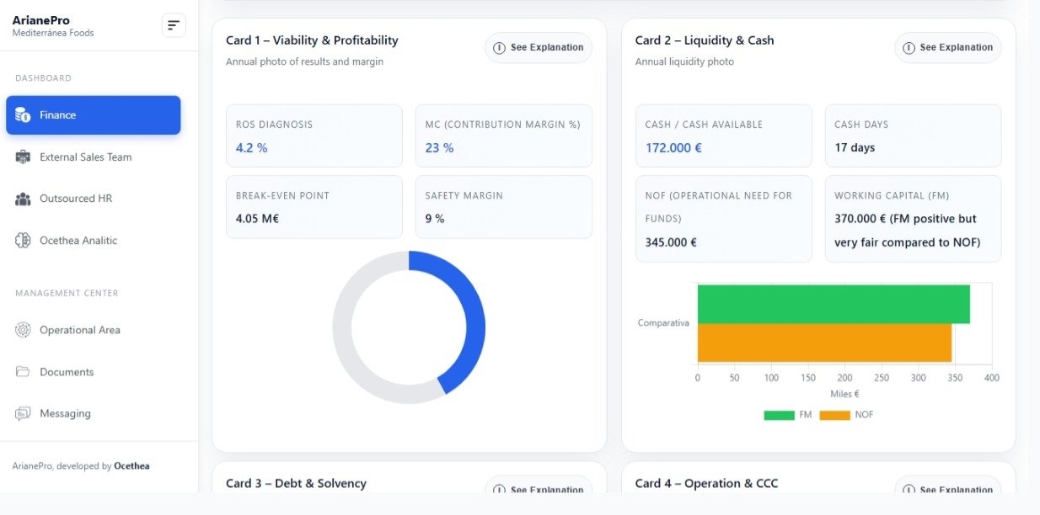Click the Documents folder icon

tap(23, 372)
